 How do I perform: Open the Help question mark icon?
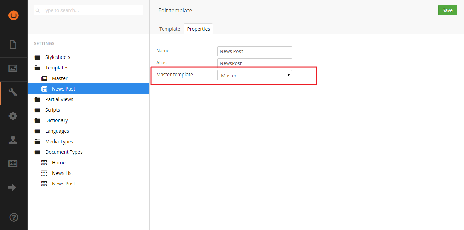pos(14,217)
